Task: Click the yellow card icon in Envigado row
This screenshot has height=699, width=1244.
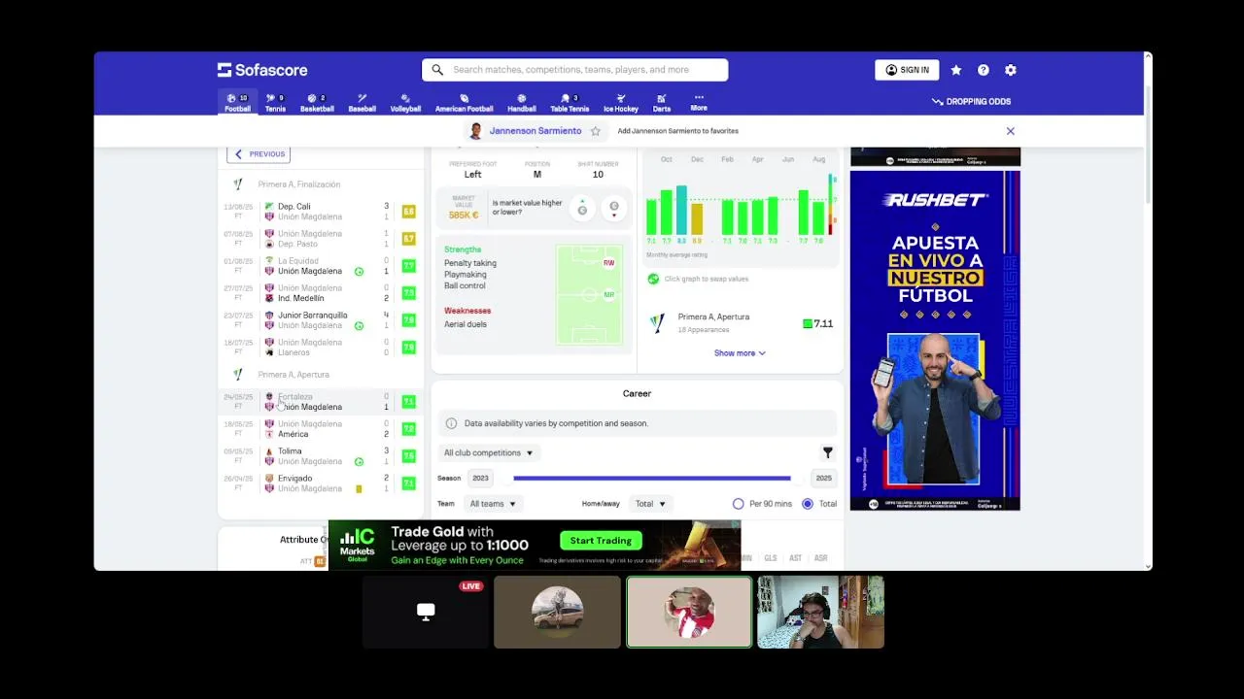Action: [359, 489]
